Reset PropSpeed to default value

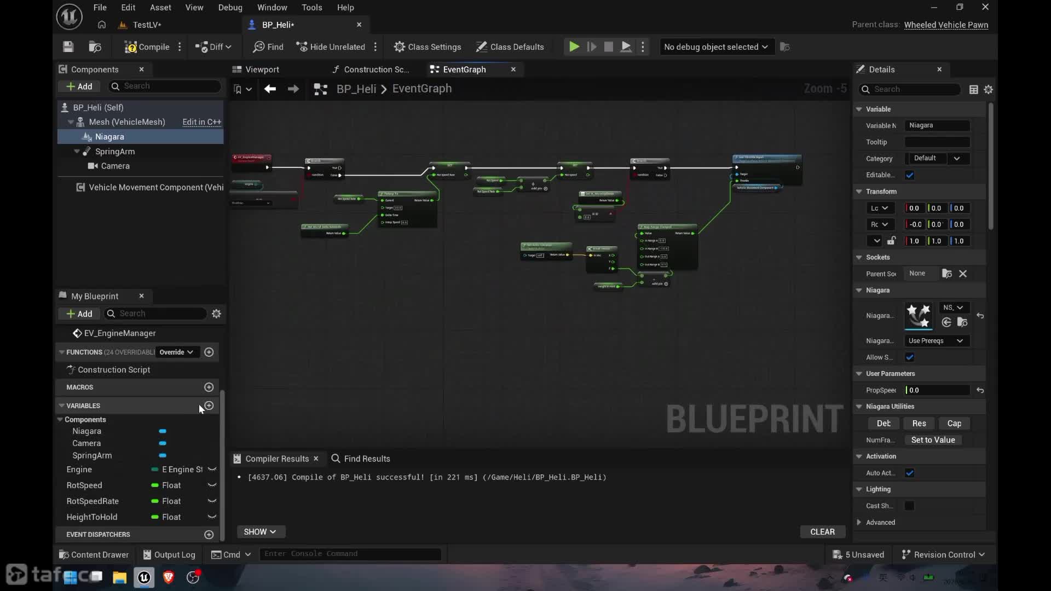pos(980,390)
